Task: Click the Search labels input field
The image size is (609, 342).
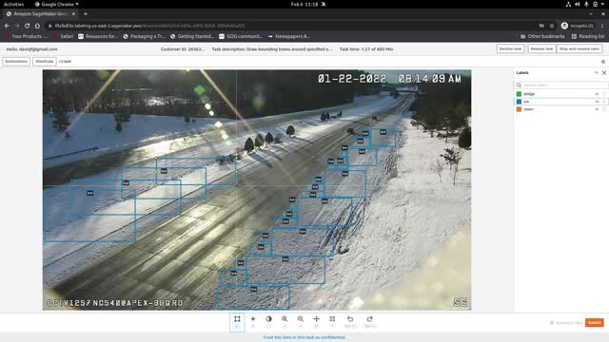Action: [x=563, y=85]
